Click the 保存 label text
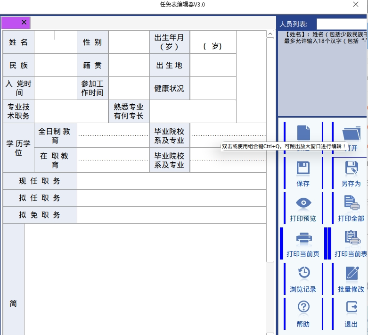 [x=303, y=184]
